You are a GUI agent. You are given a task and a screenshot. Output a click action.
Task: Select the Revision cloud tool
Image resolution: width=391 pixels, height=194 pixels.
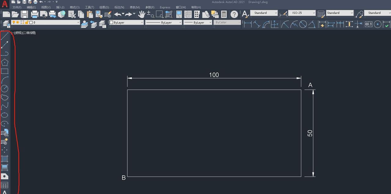pos(5,98)
